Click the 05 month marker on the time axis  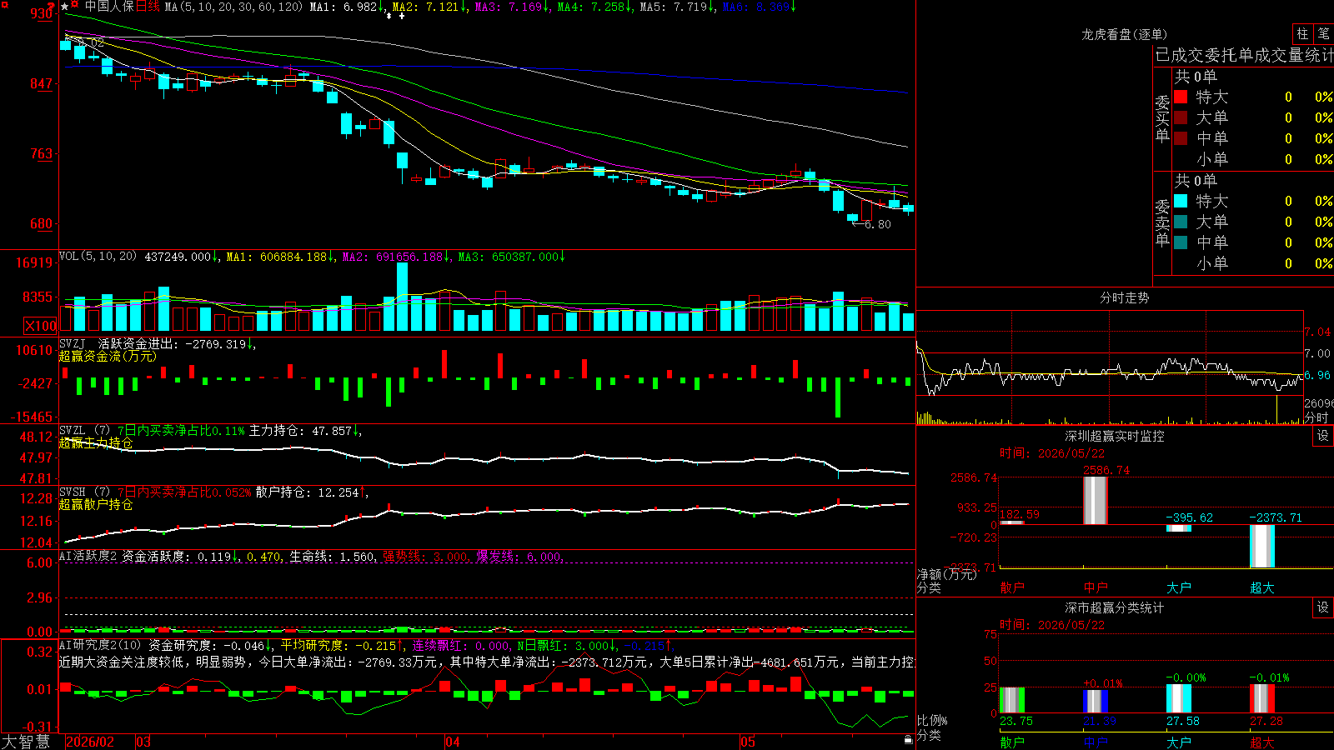[x=748, y=742]
